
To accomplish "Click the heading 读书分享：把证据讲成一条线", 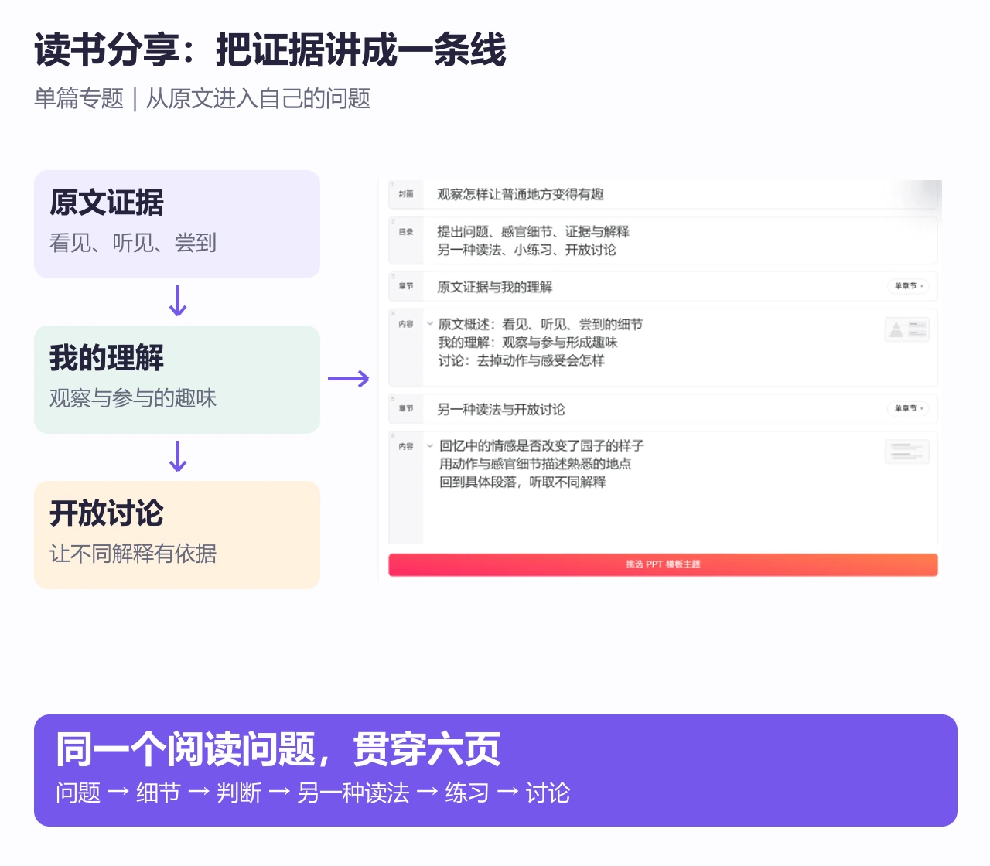I will (x=270, y=50).
